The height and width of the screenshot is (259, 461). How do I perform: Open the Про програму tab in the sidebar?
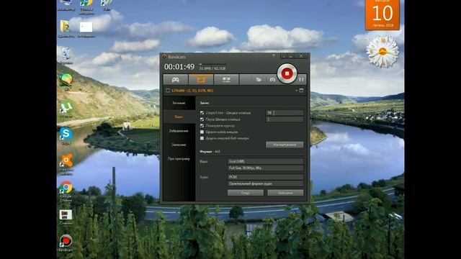tap(179, 158)
